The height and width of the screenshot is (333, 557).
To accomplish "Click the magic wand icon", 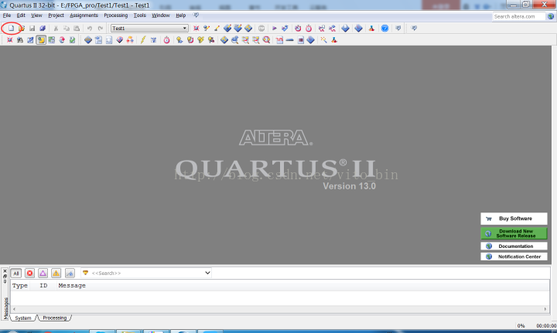I will 323,40.
